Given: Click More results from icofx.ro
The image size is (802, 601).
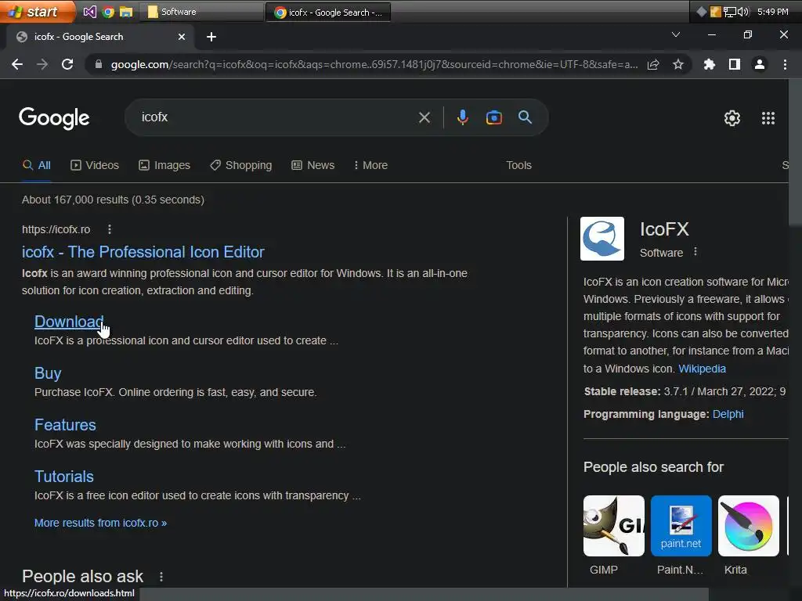Looking at the screenshot, I should (x=100, y=523).
